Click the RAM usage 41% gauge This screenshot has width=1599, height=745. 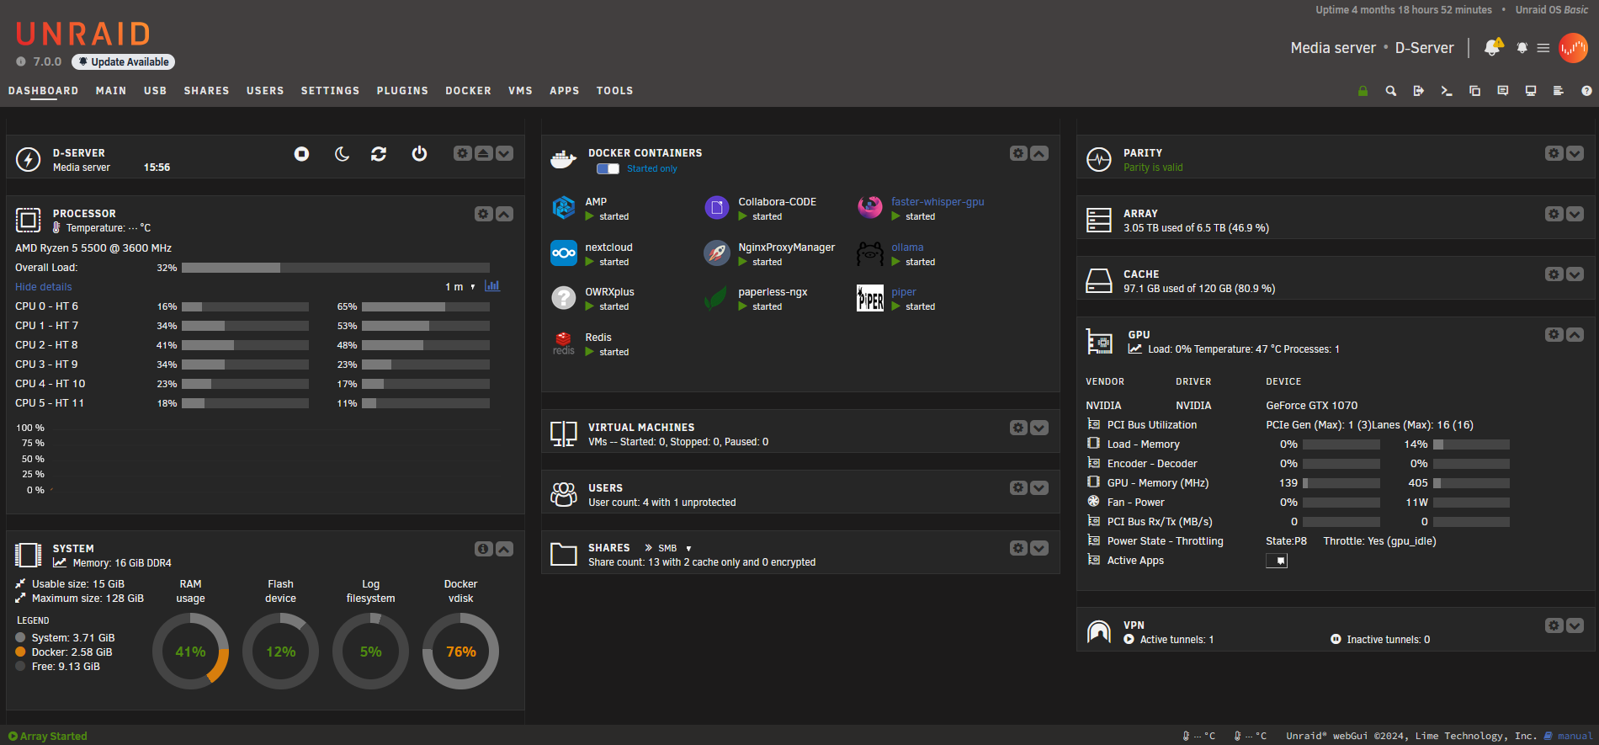(x=190, y=652)
